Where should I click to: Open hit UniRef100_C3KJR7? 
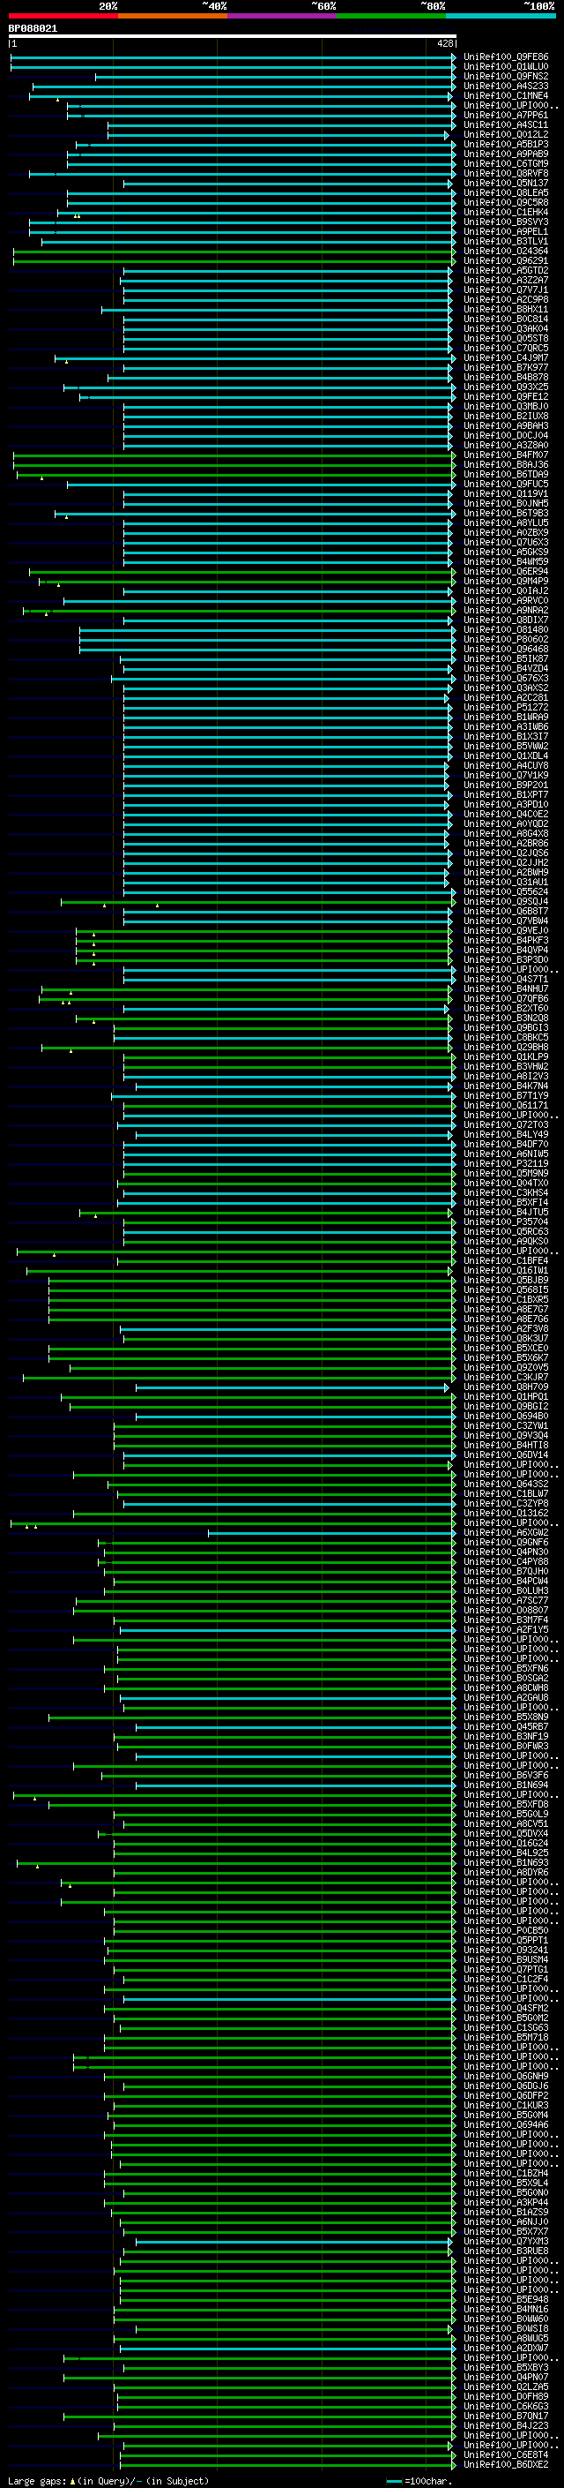[505, 1378]
